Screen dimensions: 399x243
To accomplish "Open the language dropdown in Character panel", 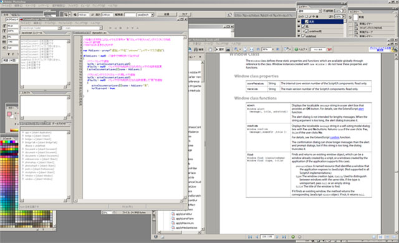I will (x=10, y=60).
